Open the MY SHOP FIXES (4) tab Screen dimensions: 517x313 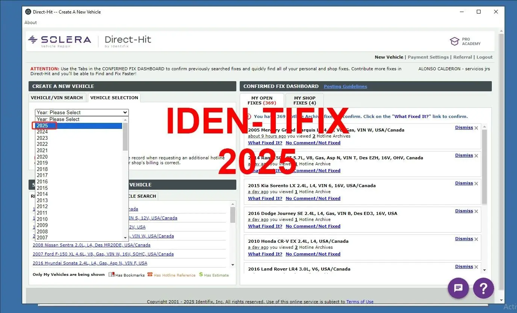click(304, 100)
